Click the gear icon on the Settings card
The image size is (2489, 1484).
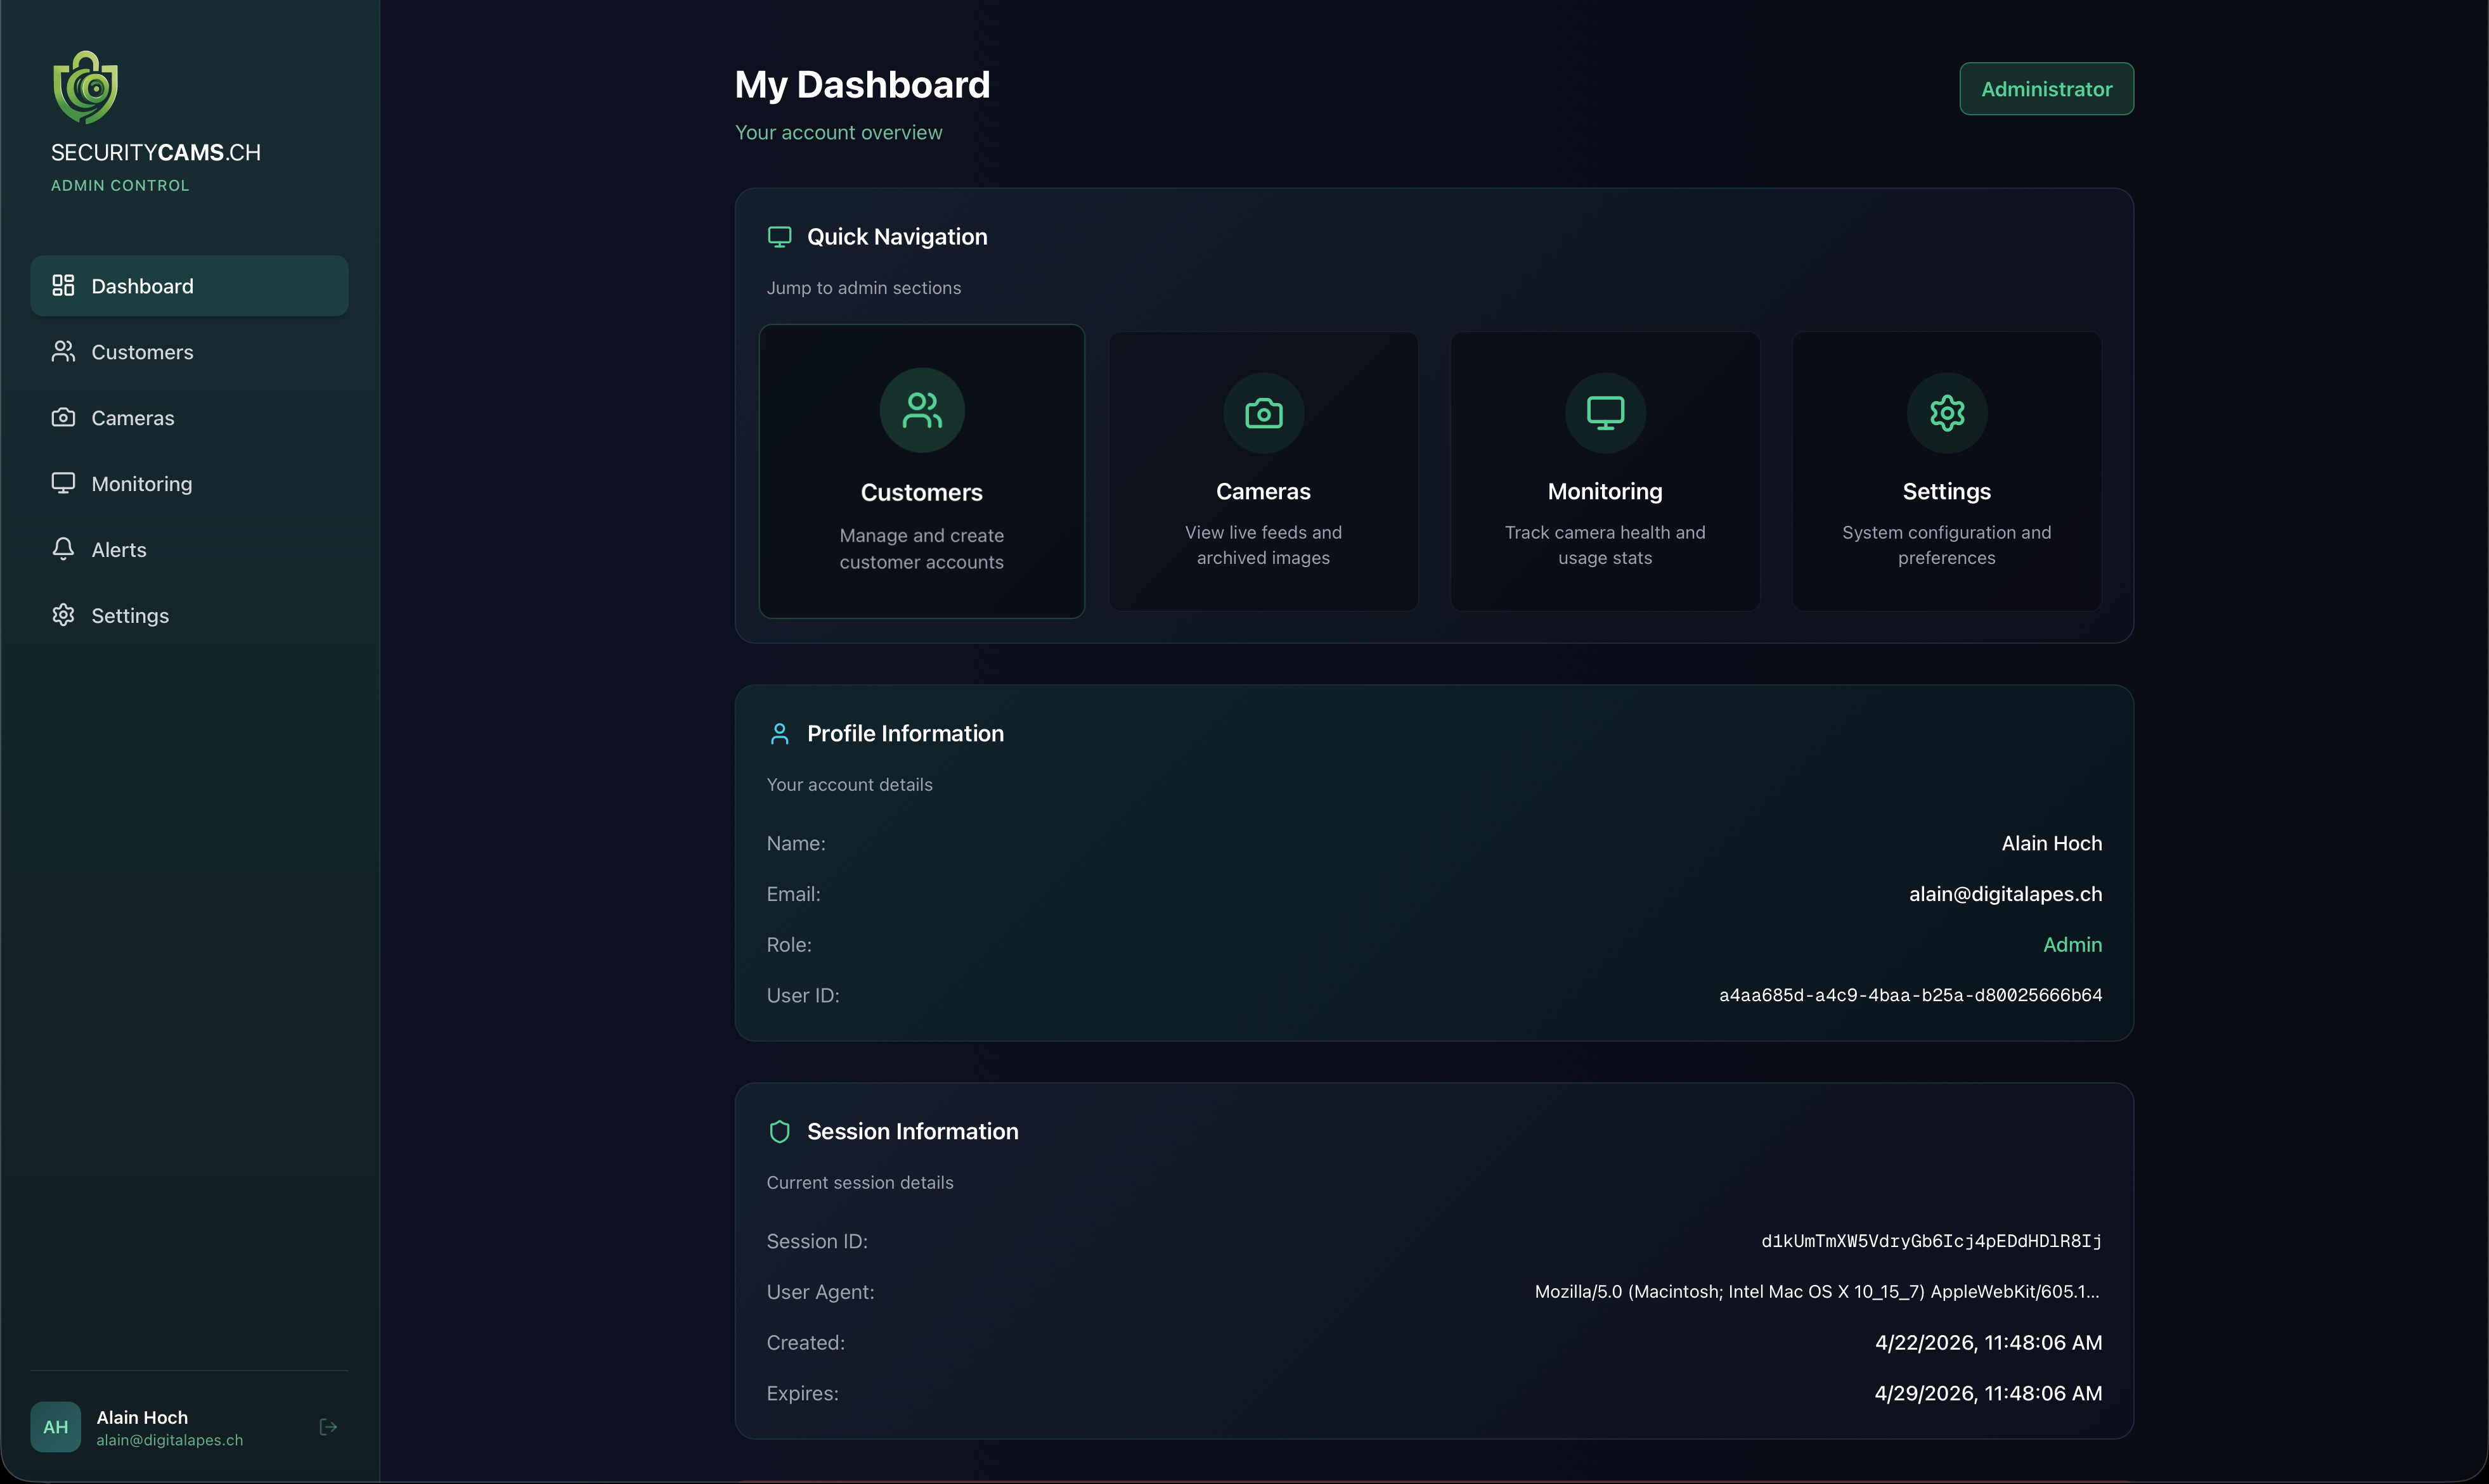(1946, 413)
